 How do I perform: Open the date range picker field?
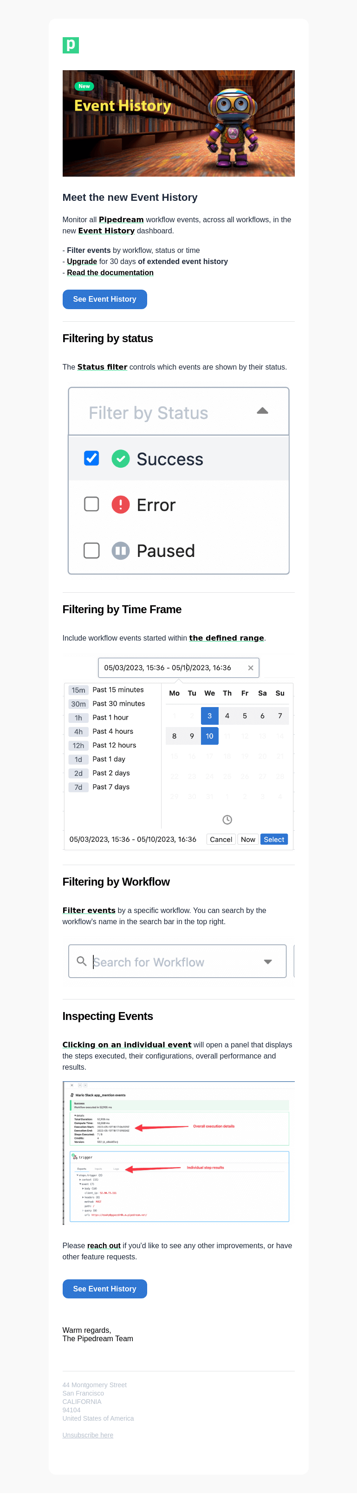[x=178, y=668]
